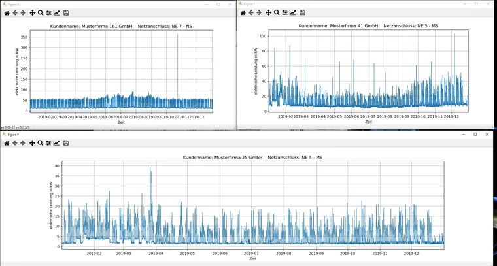
Task: Open Configure subplots in Musterfirma 161 window
Action: coord(48,12)
